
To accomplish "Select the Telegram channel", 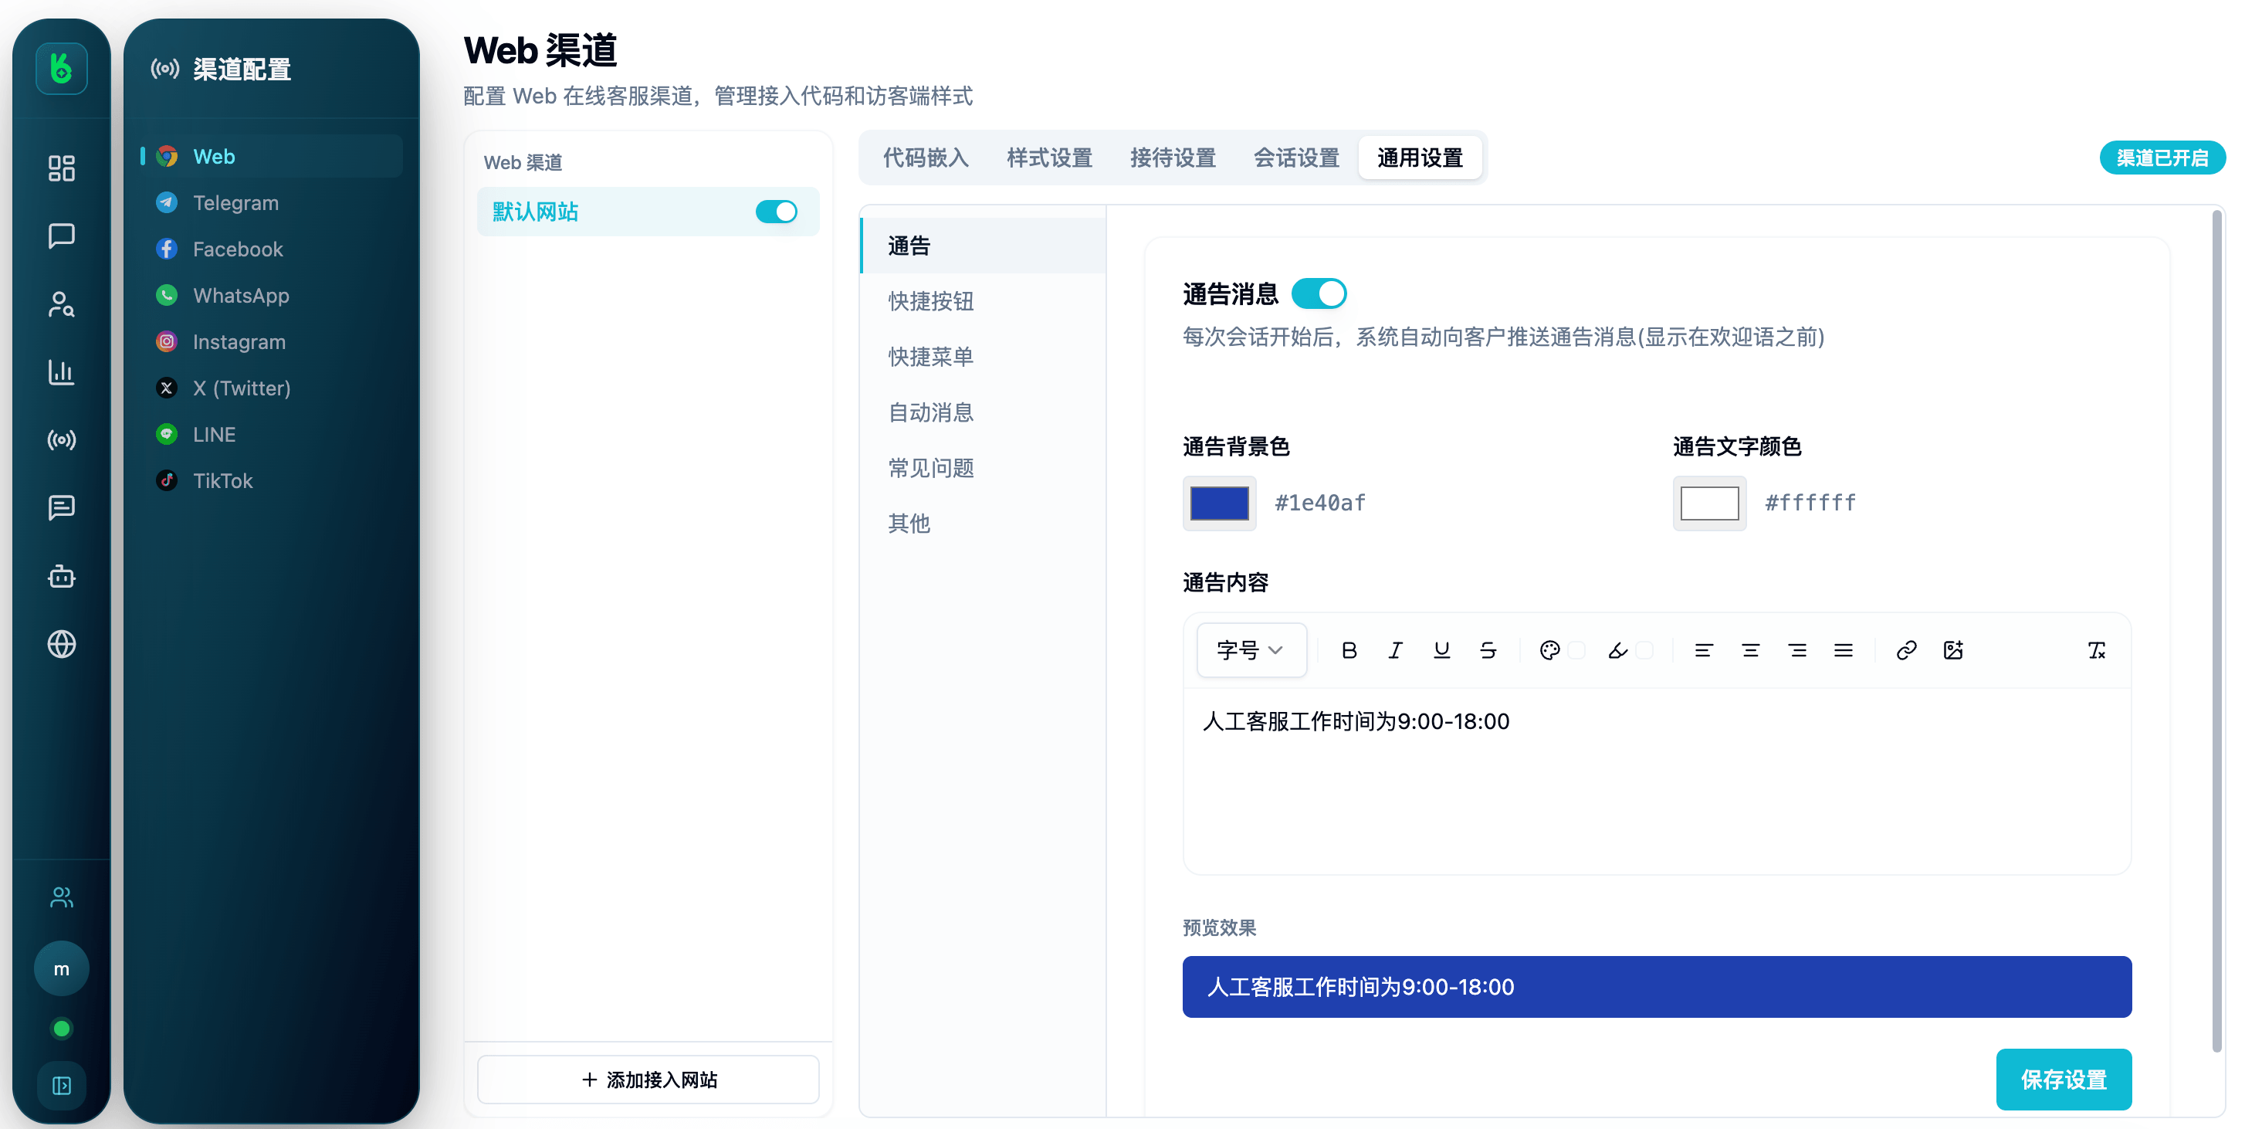I will coord(270,202).
